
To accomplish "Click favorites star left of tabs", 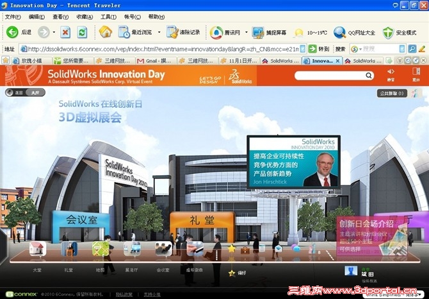I will point(6,60).
